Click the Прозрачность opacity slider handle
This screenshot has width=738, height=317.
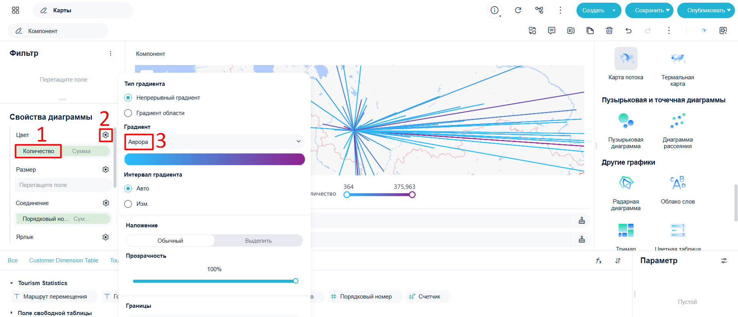coord(296,281)
